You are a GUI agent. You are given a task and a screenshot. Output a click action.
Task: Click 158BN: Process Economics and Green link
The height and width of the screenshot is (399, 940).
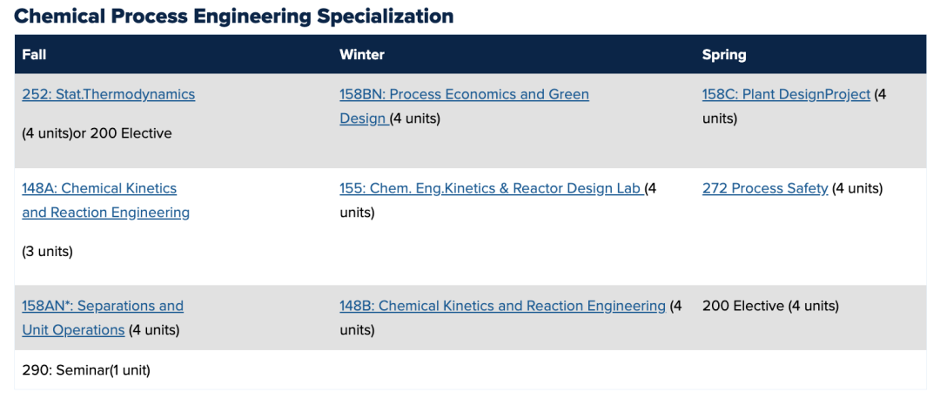pyautogui.click(x=464, y=94)
